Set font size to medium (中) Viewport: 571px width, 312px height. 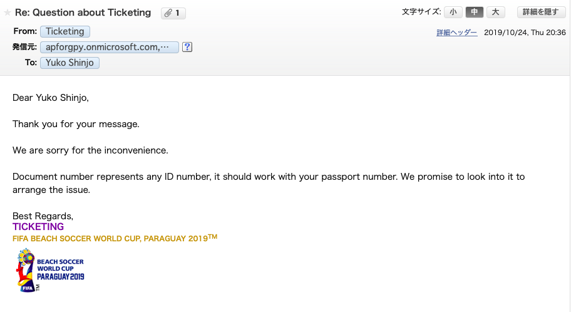(474, 12)
